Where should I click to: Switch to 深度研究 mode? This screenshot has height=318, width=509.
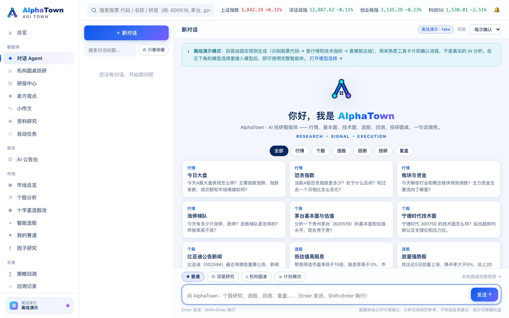tap(223, 277)
